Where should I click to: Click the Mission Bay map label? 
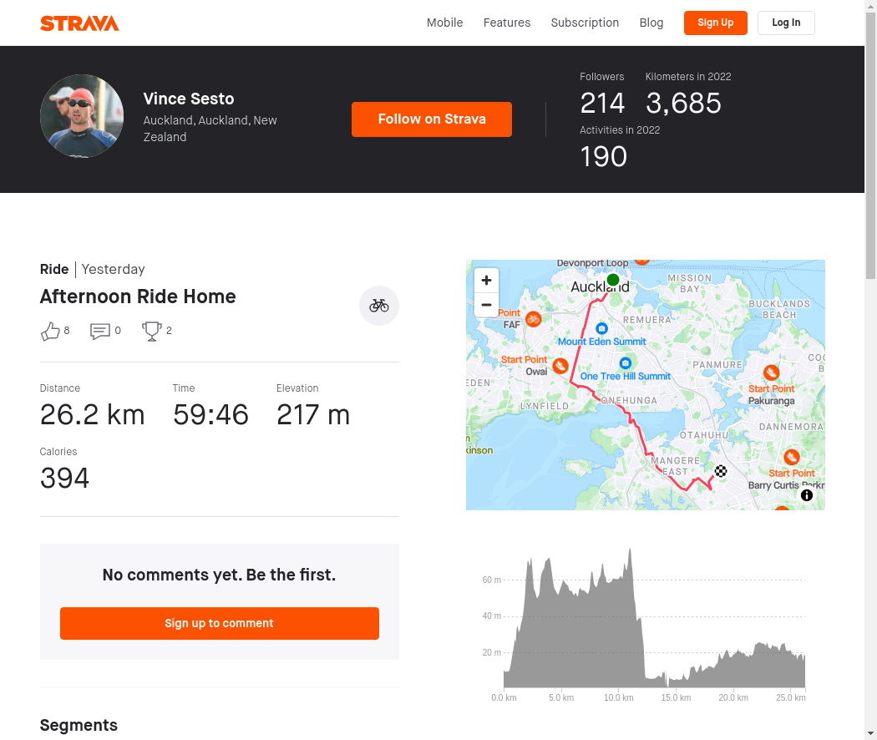click(690, 284)
